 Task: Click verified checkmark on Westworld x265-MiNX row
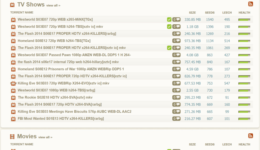pos(169,20)
